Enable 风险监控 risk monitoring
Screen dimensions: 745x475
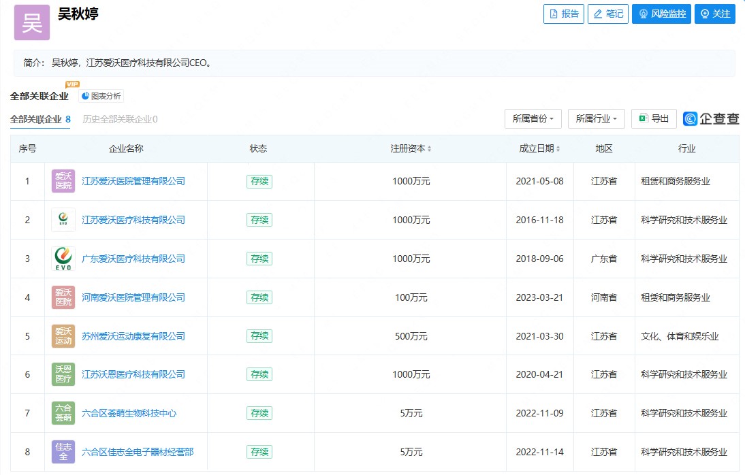click(x=661, y=14)
